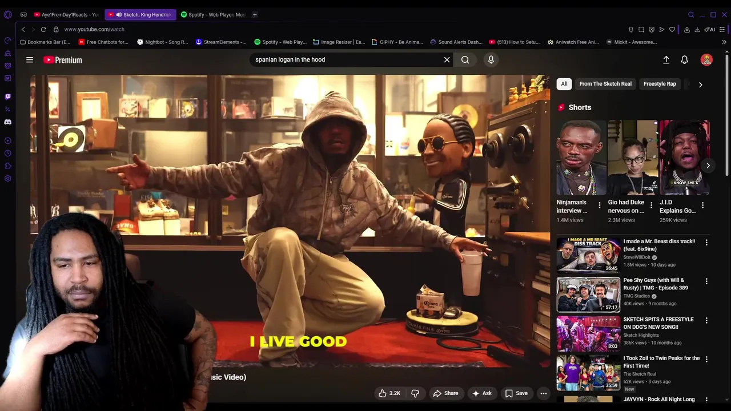Open the Extensions cube in sidebar
Viewport: 731px width, 411px height.
[x=8, y=166]
